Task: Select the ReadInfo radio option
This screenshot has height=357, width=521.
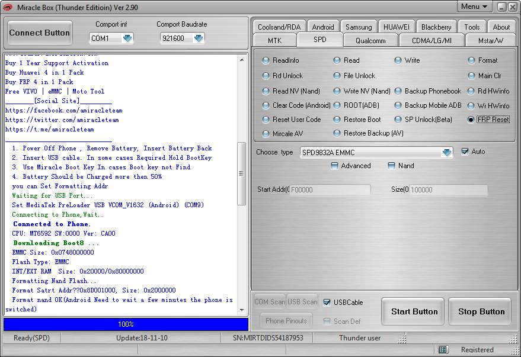Action: pos(280,60)
